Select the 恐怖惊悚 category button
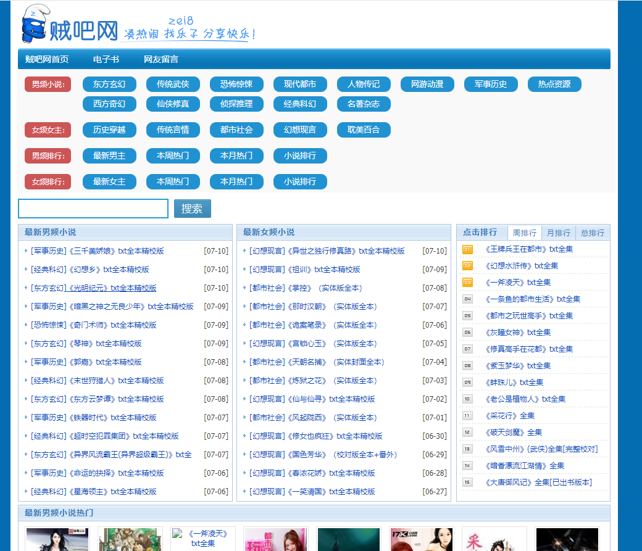 click(x=236, y=85)
